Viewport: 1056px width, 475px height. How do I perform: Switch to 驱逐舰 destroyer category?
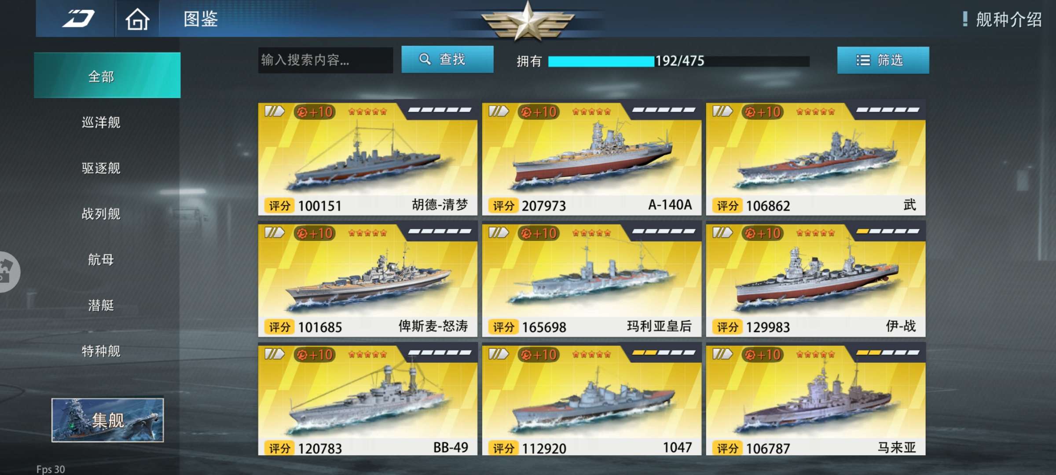(101, 168)
